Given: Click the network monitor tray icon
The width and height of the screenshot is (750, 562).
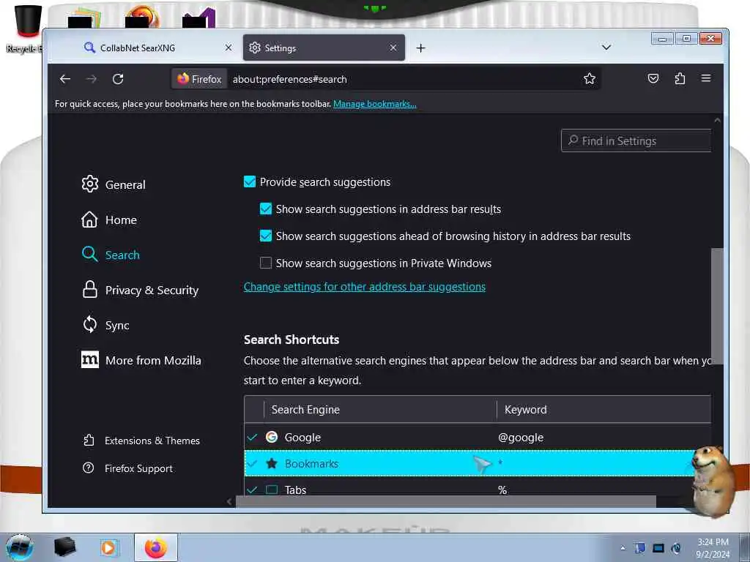Looking at the screenshot, I should (658, 548).
